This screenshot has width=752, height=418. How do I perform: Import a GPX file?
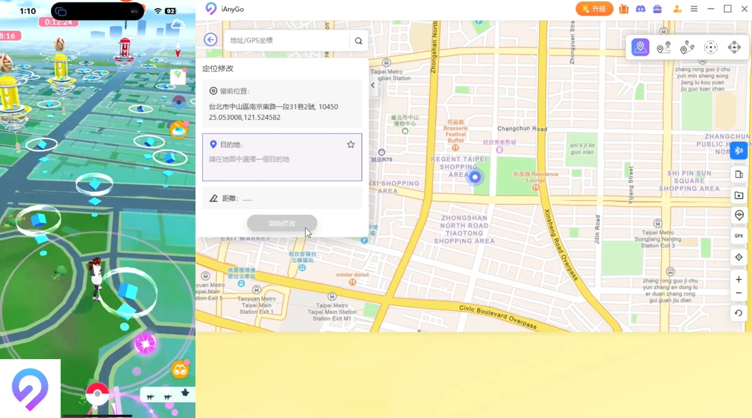click(739, 236)
